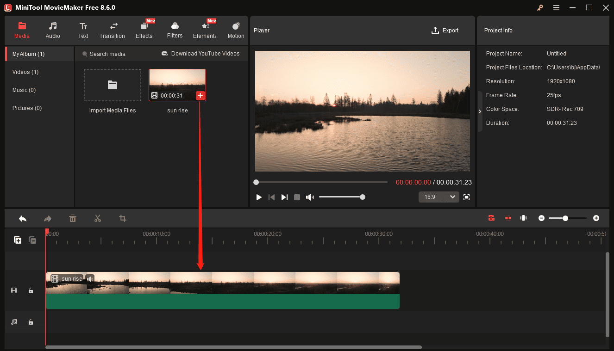Open the Transition tab
This screenshot has height=351, width=614.
[112, 30]
